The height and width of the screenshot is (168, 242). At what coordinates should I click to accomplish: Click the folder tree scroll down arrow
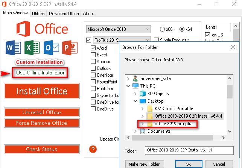(230, 132)
